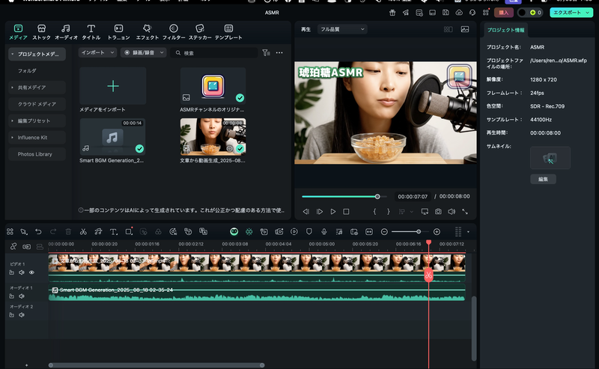Screen dimensions: 599x369
Task: Click the preview playback progress slider
Action: [344, 197]
